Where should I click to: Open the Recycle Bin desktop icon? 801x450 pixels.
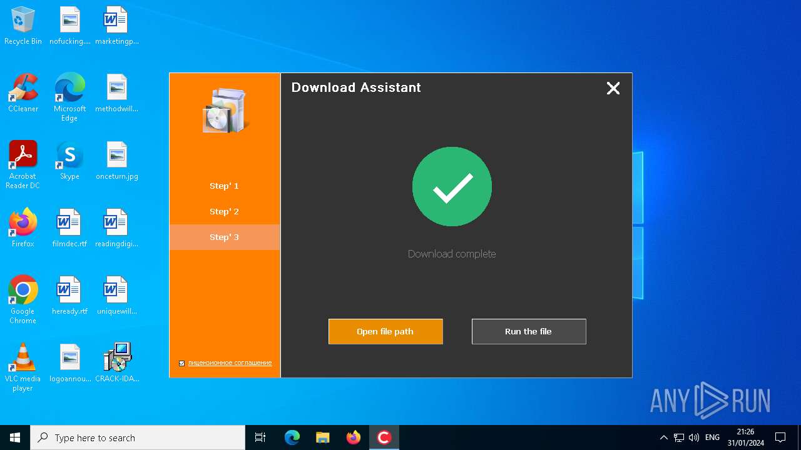tap(23, 26)
